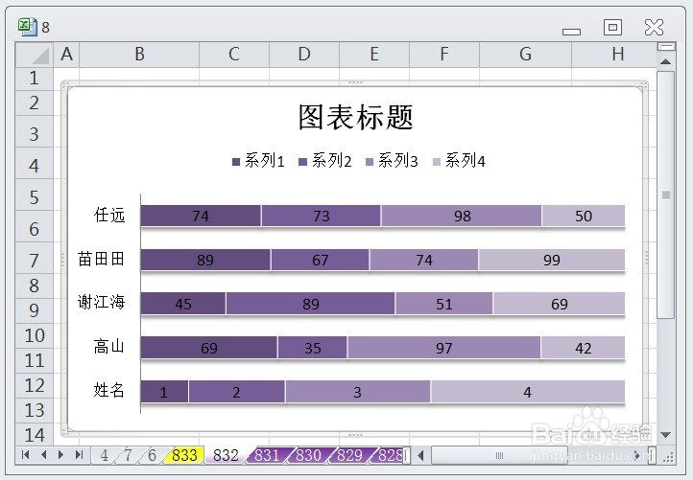Click the 系列4 legend color marker
The image size is (693, 480).
[437, 162]
